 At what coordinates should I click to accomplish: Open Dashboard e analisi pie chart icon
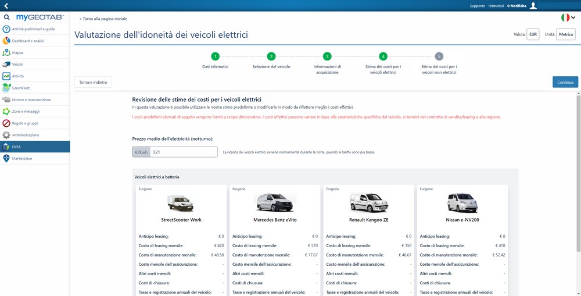click(6, 41)
